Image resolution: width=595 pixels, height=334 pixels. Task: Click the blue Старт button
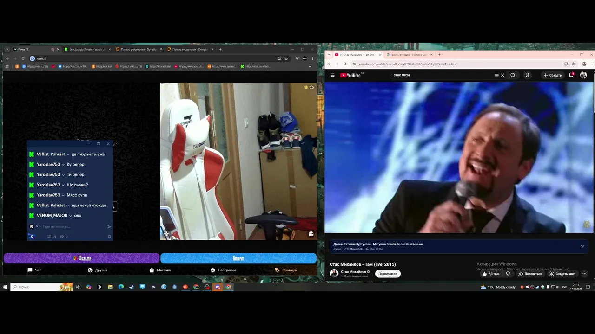click(238, 258)
